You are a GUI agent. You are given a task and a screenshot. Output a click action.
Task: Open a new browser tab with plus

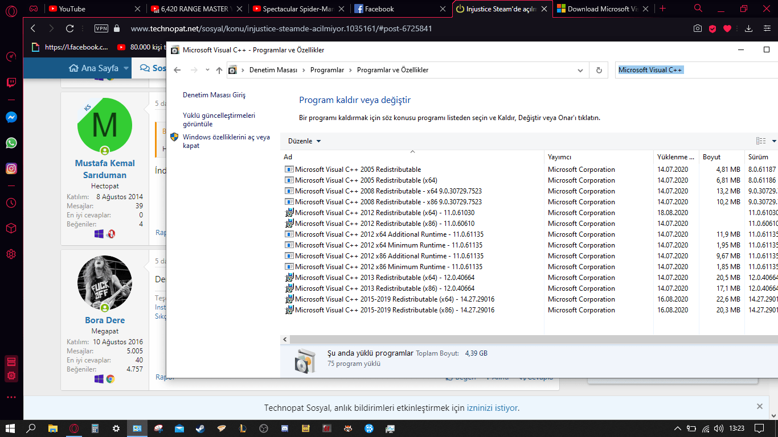click(x=662, y=9)
